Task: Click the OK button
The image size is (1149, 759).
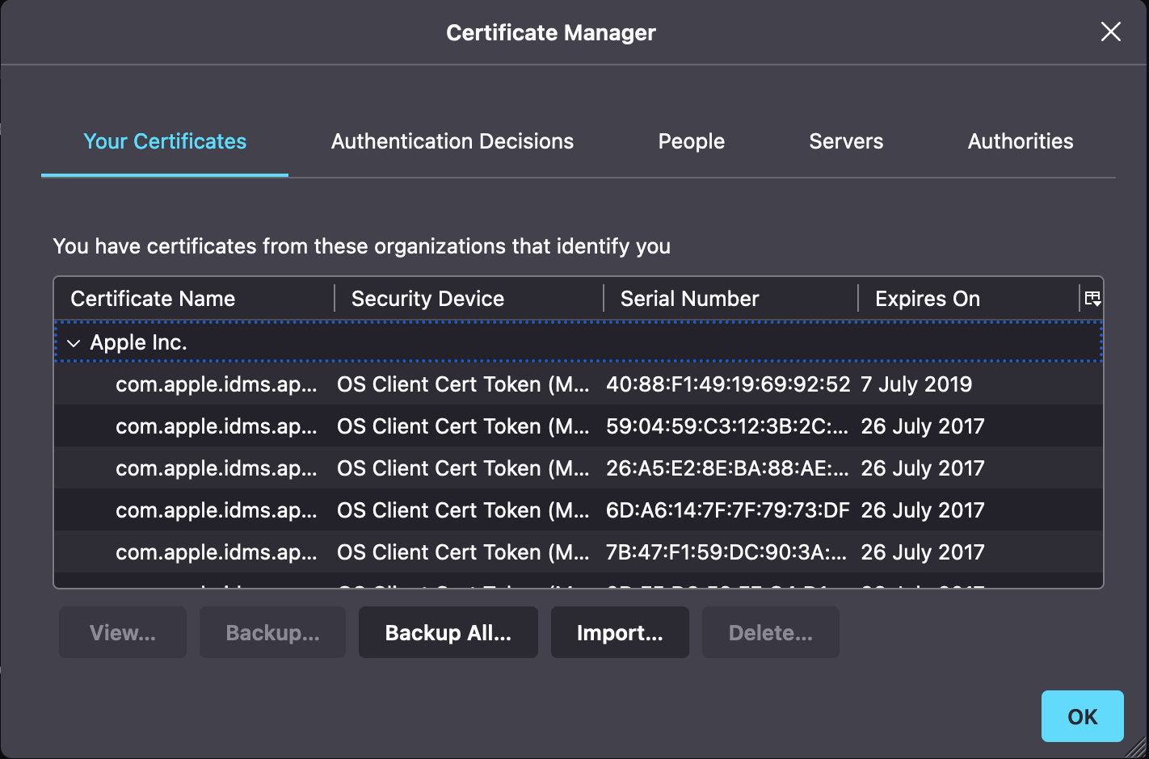Action: 1082,716
